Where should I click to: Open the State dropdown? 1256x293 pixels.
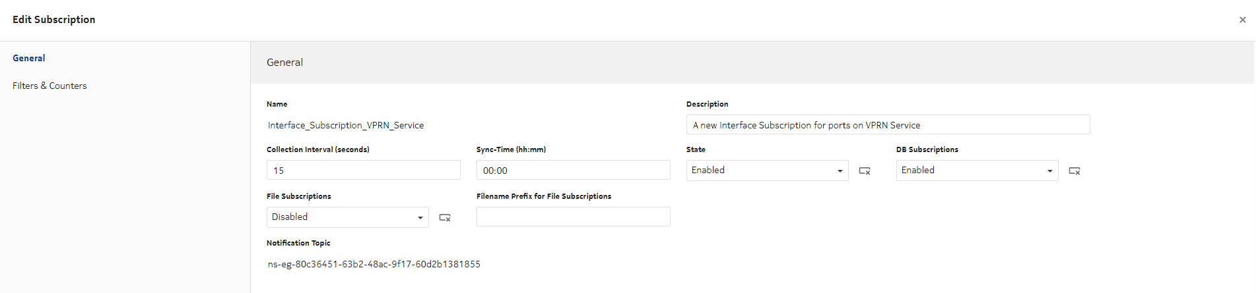[x=767, y=171]
